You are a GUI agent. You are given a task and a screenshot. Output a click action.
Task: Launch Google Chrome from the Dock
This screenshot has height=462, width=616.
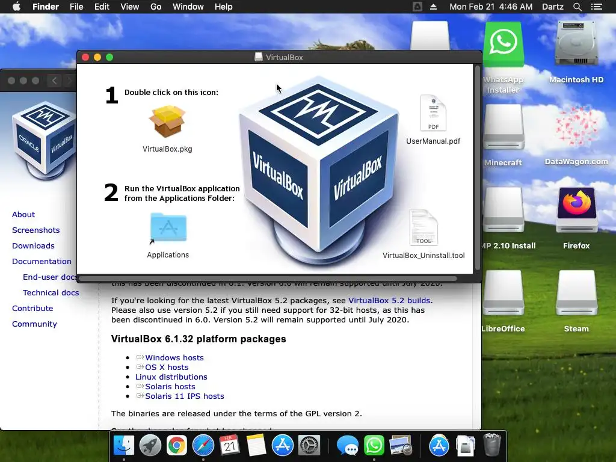177,446
